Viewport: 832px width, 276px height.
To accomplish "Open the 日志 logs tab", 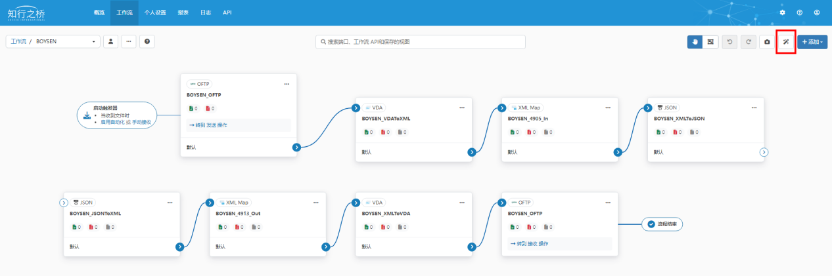I will click(x=206, y=12).
